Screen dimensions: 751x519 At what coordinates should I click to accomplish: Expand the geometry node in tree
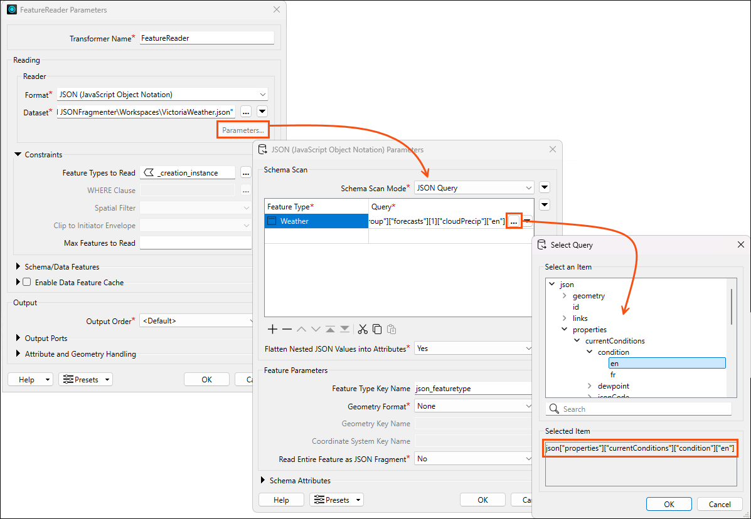[x=564, y=296]
